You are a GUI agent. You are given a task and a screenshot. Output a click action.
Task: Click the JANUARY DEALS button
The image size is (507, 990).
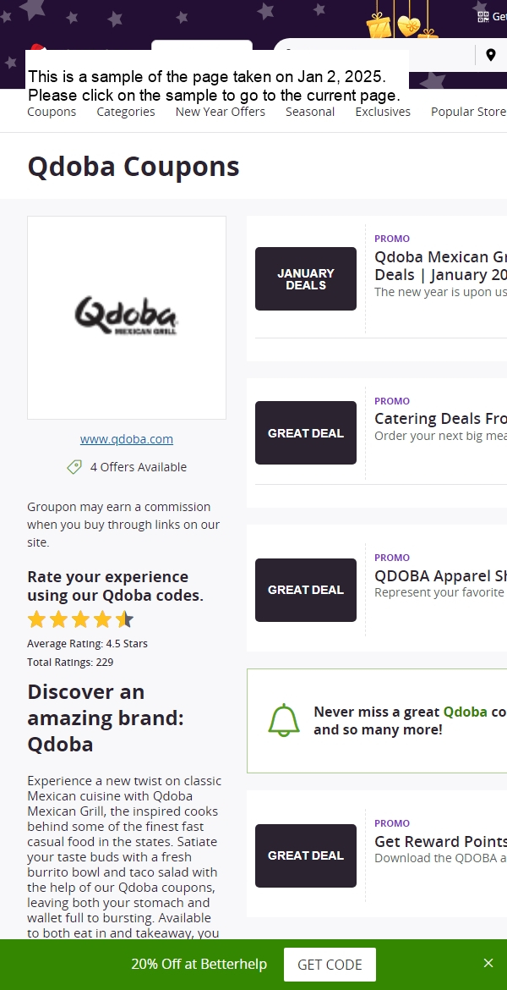tap(306, 278)
